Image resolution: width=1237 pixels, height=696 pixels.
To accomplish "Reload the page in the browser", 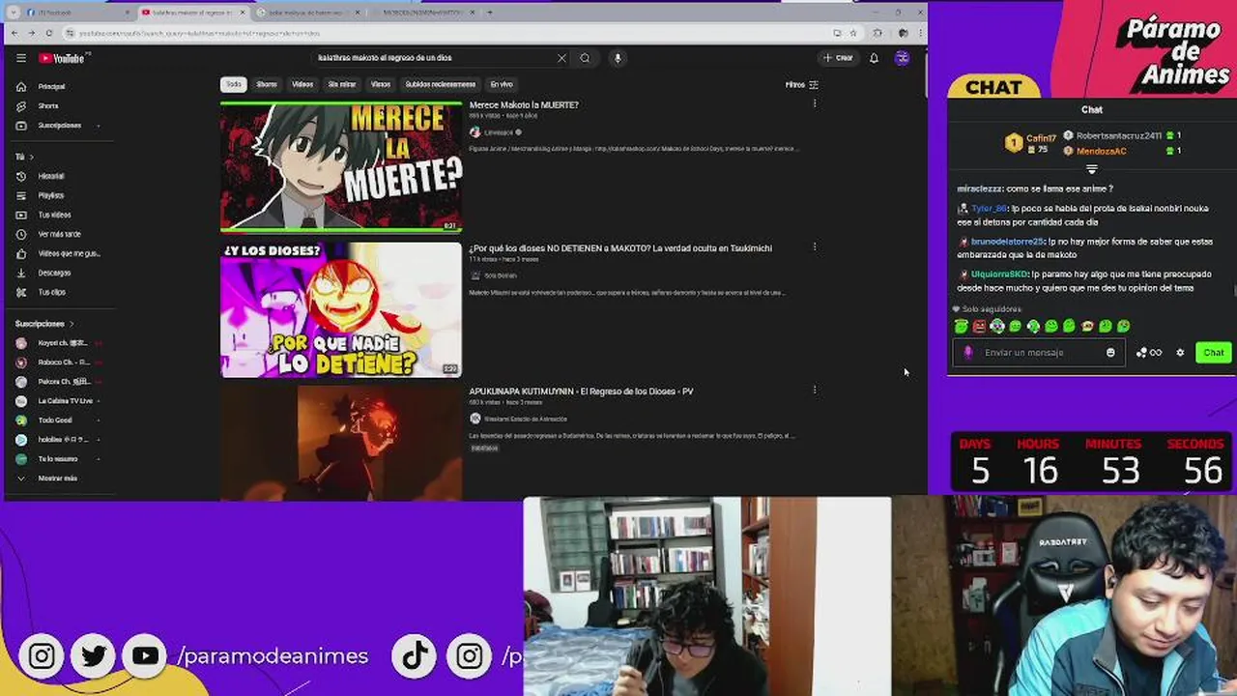I will tap(49, 33).
